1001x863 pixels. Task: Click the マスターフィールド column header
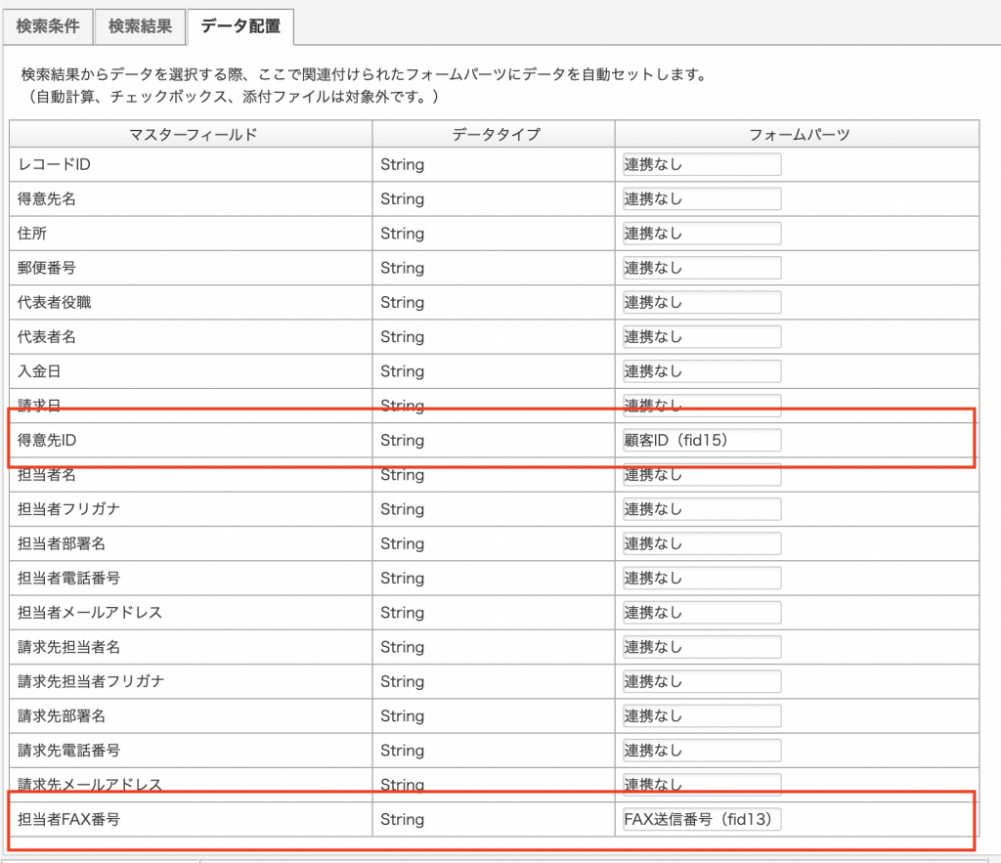click(193, 135)
